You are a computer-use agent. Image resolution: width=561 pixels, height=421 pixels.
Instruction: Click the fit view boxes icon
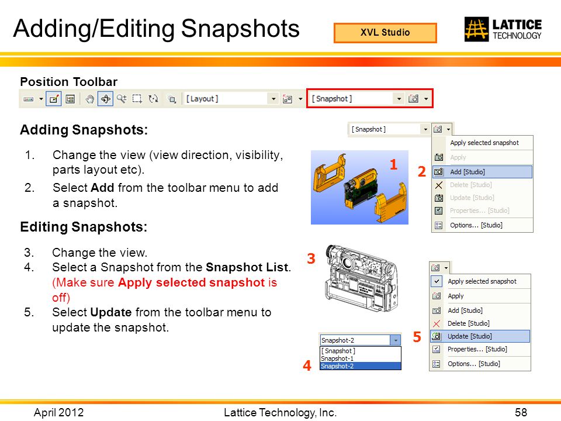click(172, 99)
